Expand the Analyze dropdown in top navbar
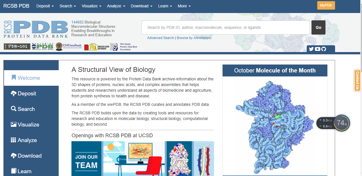 click(x=116, y=6)
